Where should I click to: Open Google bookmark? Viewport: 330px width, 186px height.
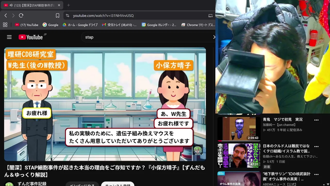[x=51, y=25]
